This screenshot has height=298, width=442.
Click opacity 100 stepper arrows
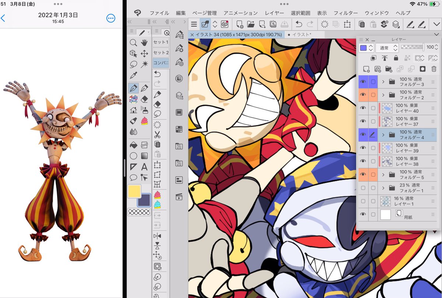point(437,47)
